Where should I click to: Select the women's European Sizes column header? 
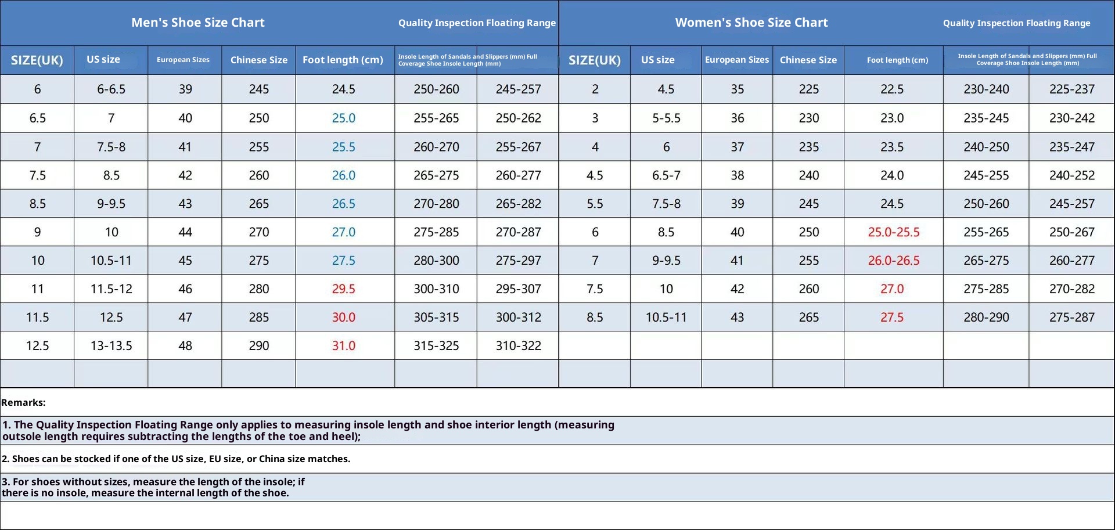tap(736, 60)
